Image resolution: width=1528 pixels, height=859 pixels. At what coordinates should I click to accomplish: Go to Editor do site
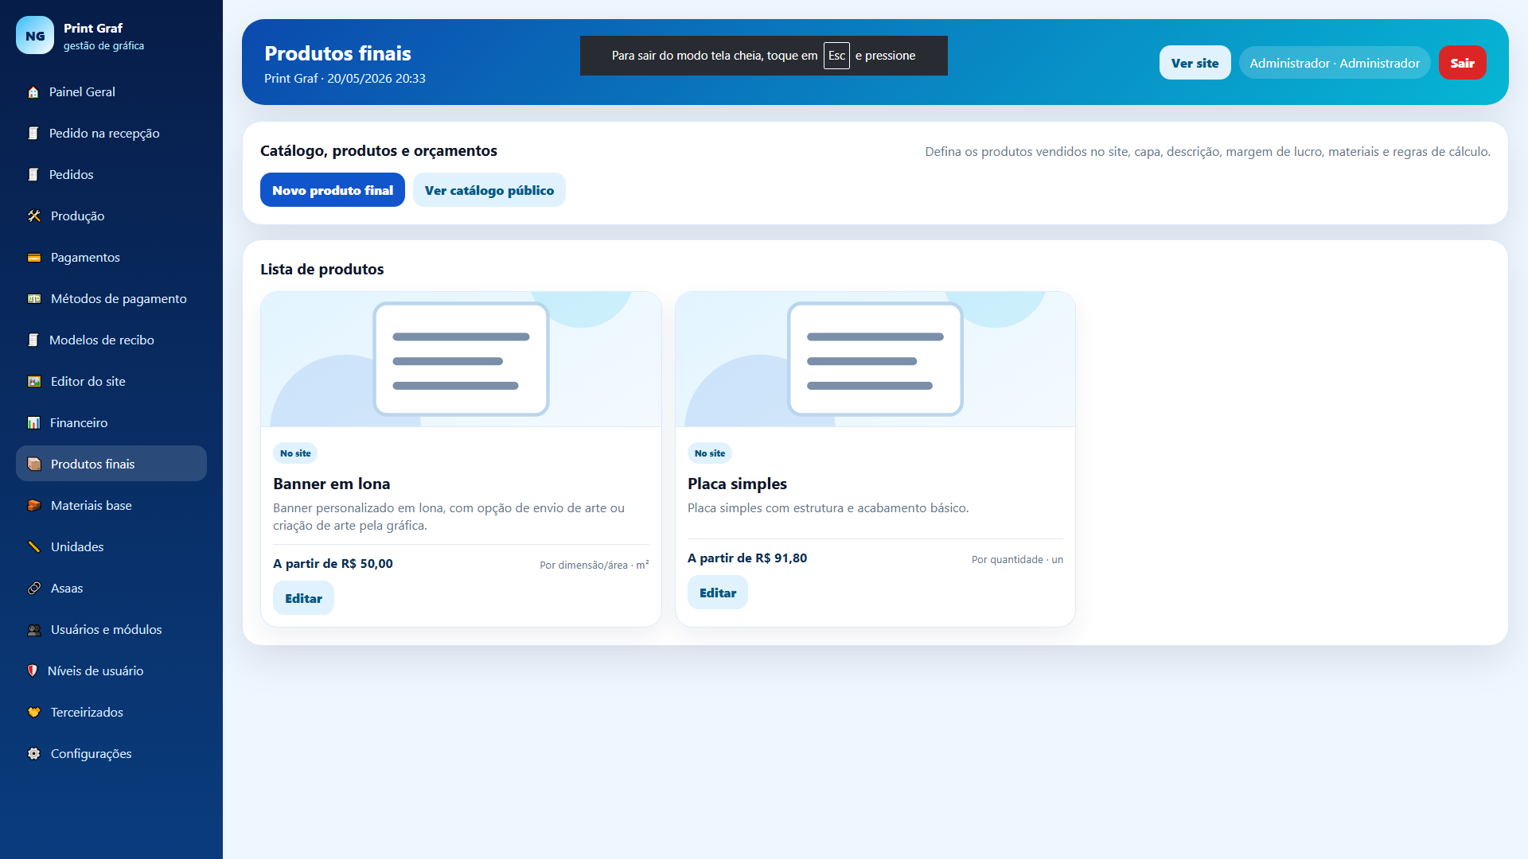(111, 382)
